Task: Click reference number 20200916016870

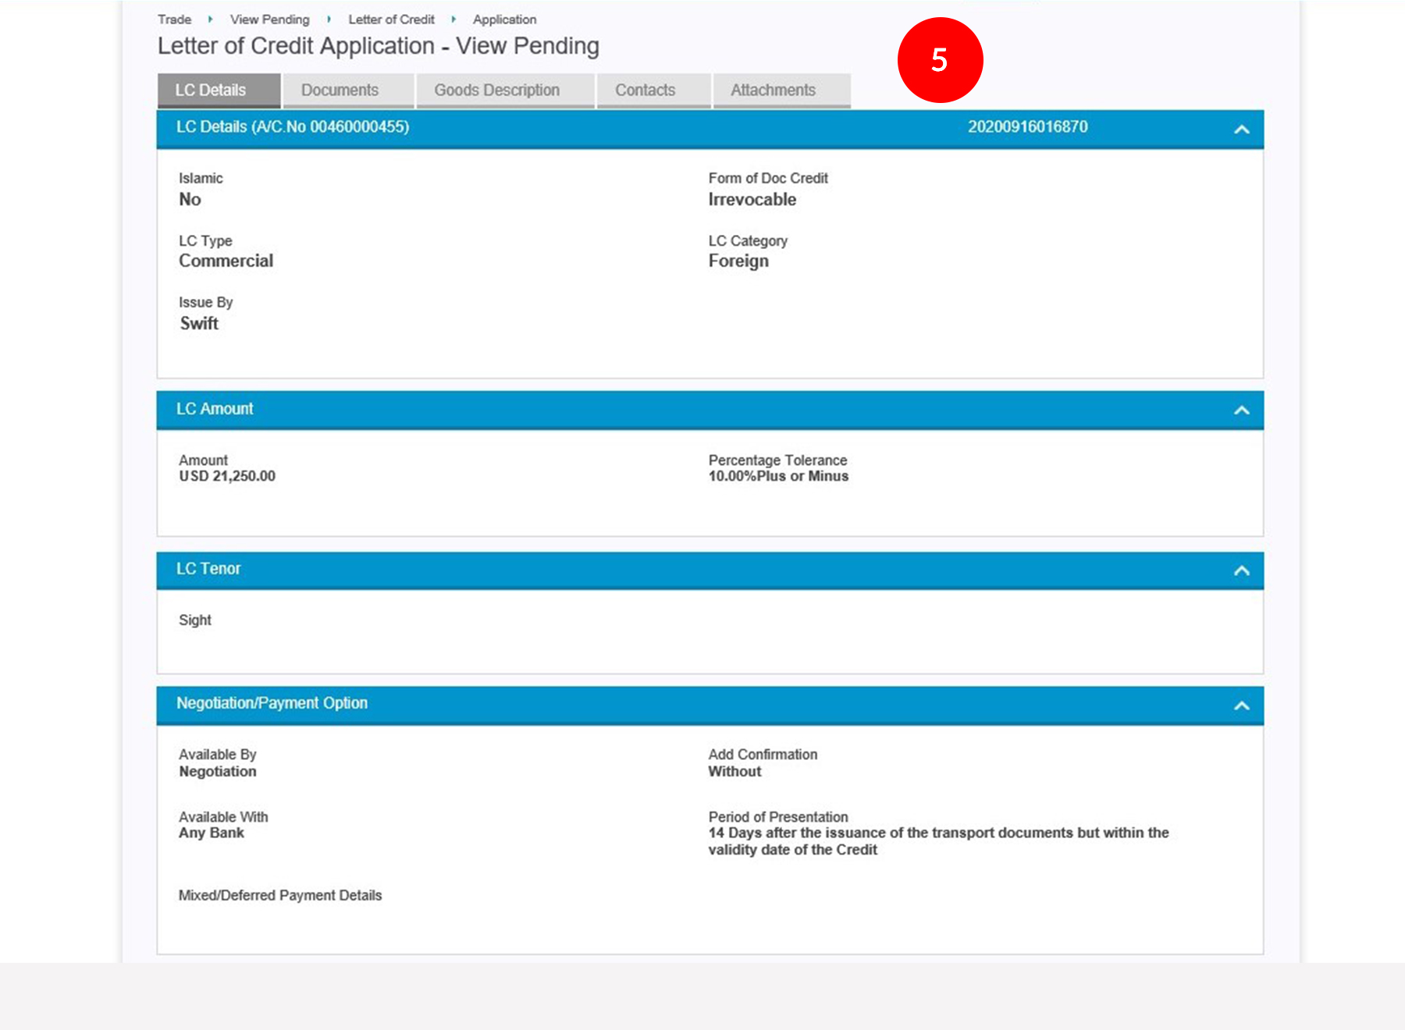Action: click(x=1027, y=127)
